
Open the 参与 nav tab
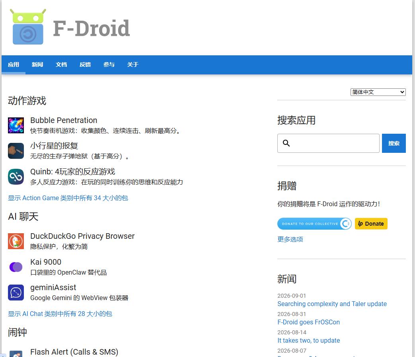coord(109,64)
